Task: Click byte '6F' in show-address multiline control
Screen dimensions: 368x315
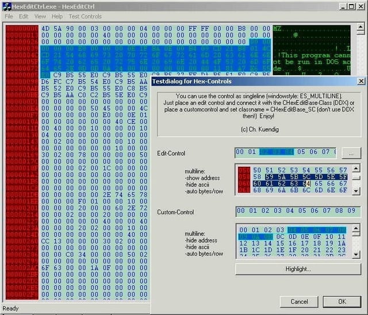Action: coord(343,190)
